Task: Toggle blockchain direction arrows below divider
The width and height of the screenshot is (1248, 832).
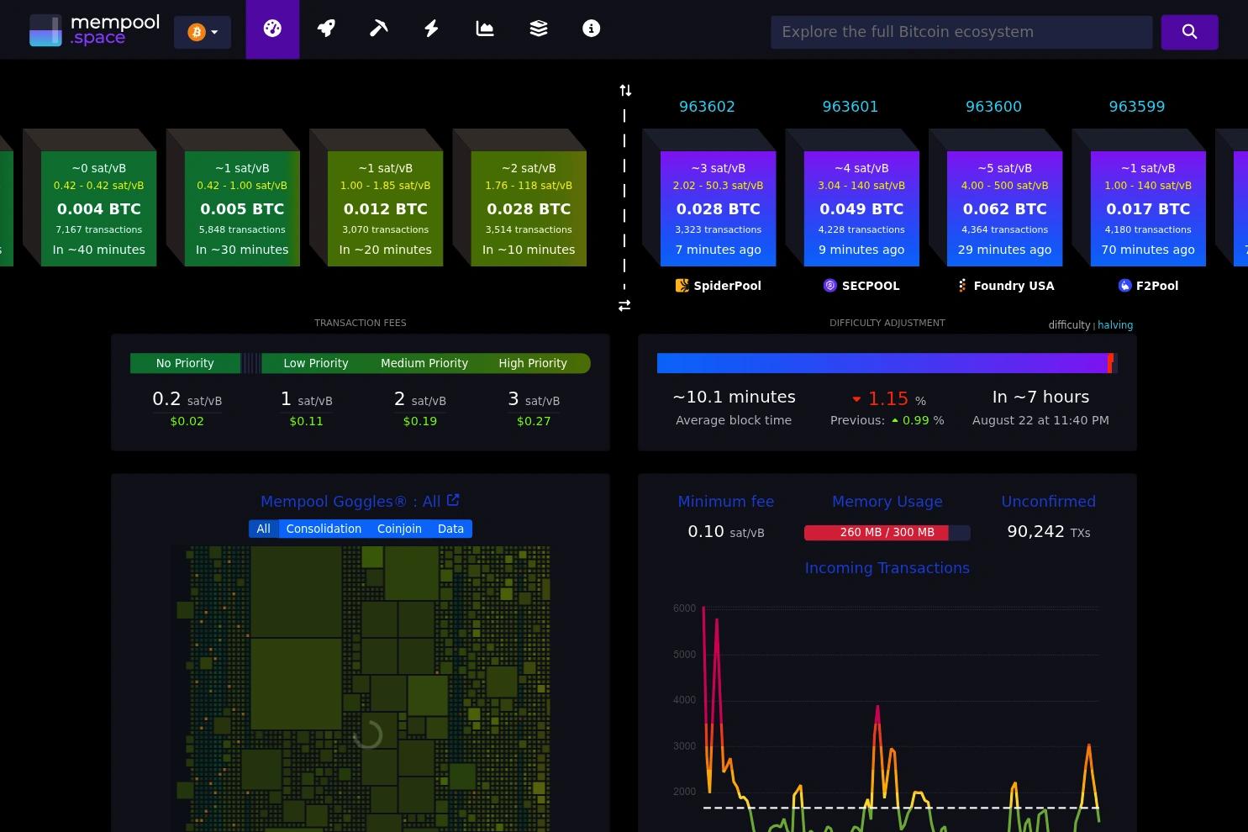Action: pos(624,306)
